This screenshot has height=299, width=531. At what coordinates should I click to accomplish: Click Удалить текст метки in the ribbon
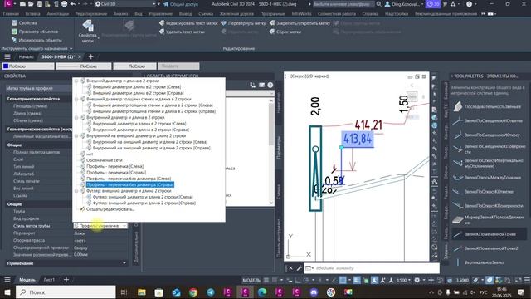[x=182, y=32]
